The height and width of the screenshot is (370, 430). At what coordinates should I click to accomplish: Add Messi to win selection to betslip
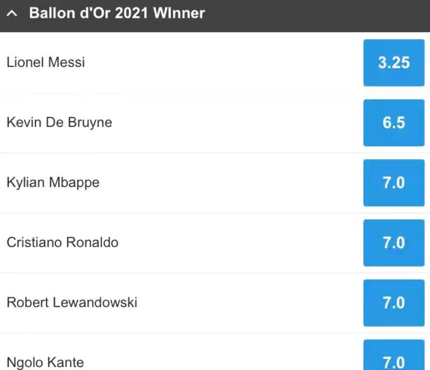click(x=394, y=63)
